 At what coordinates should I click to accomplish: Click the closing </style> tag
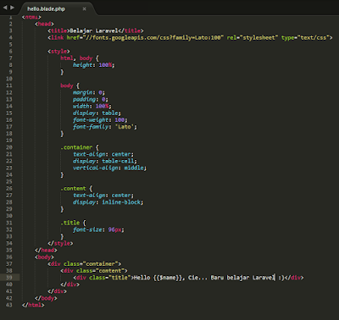pos(60,243)
